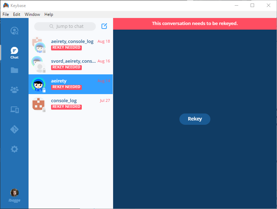The width and height of the screenshot is (277, 209).
Task: Click the svord,aeirety group avatar
Action: pyautogui.click(x=38, y=64)
